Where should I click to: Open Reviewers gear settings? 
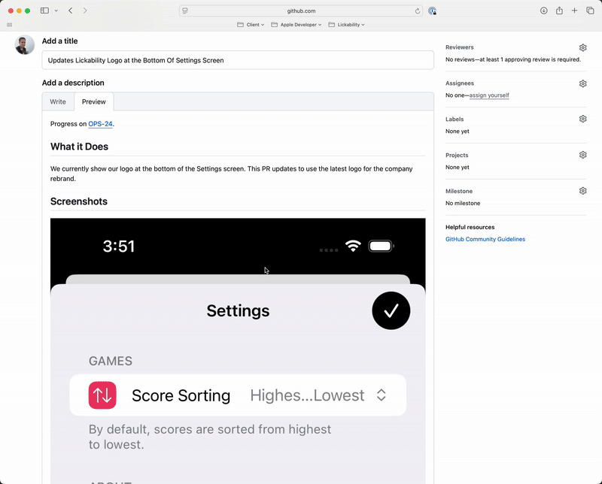(582, 47)
